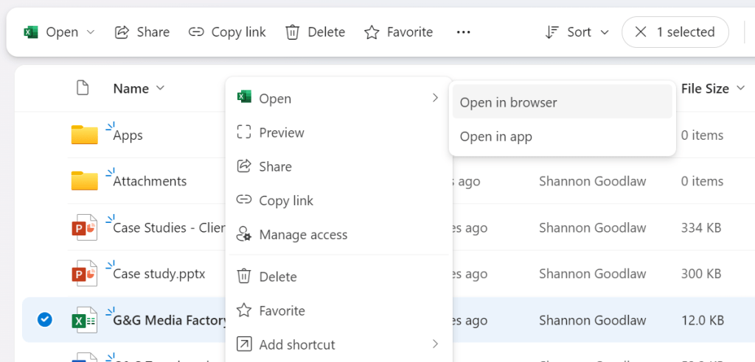Click Shannon Goodlaw in the Case study.pptx row
Viewport: 755px width, 362px height.
pos(592,274)
